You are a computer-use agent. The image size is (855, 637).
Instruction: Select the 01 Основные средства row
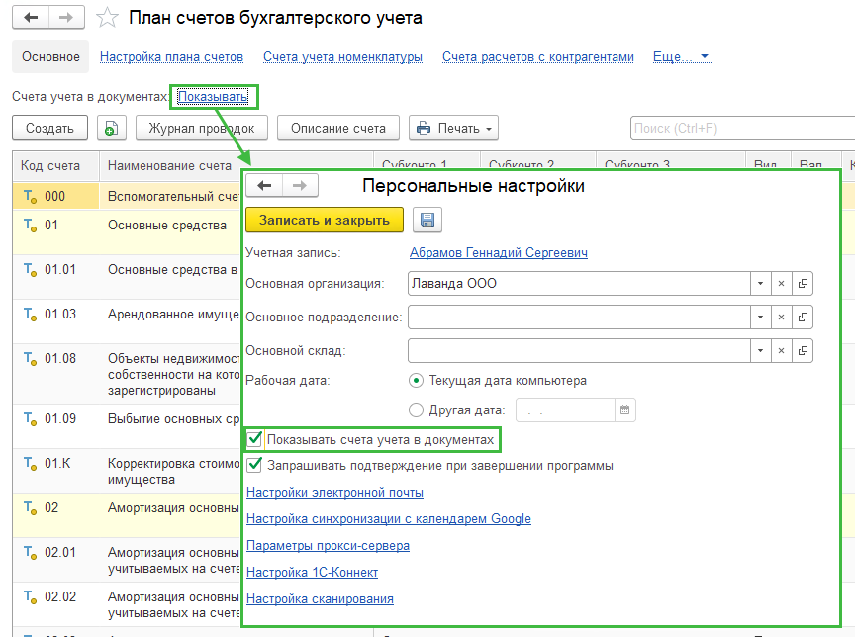pyautogui.click(x=127, y=232)
